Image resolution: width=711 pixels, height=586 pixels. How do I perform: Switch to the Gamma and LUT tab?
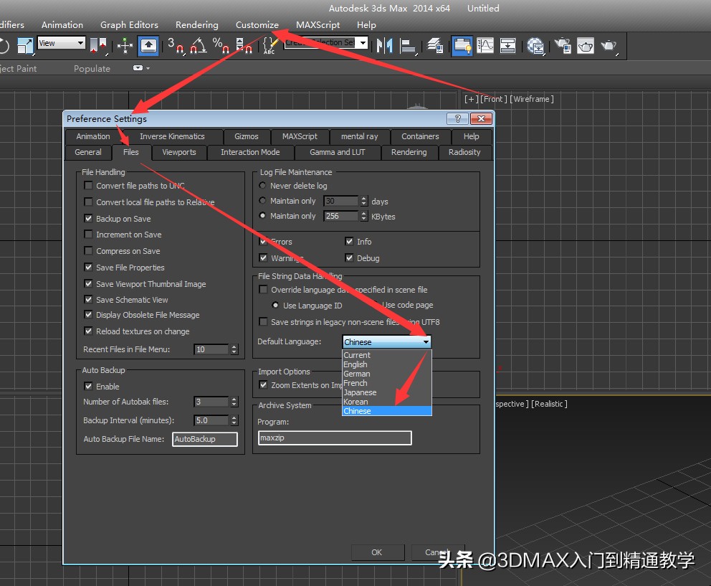click(338, 152)
